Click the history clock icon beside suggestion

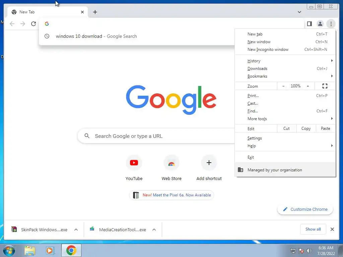pos(47,36)
